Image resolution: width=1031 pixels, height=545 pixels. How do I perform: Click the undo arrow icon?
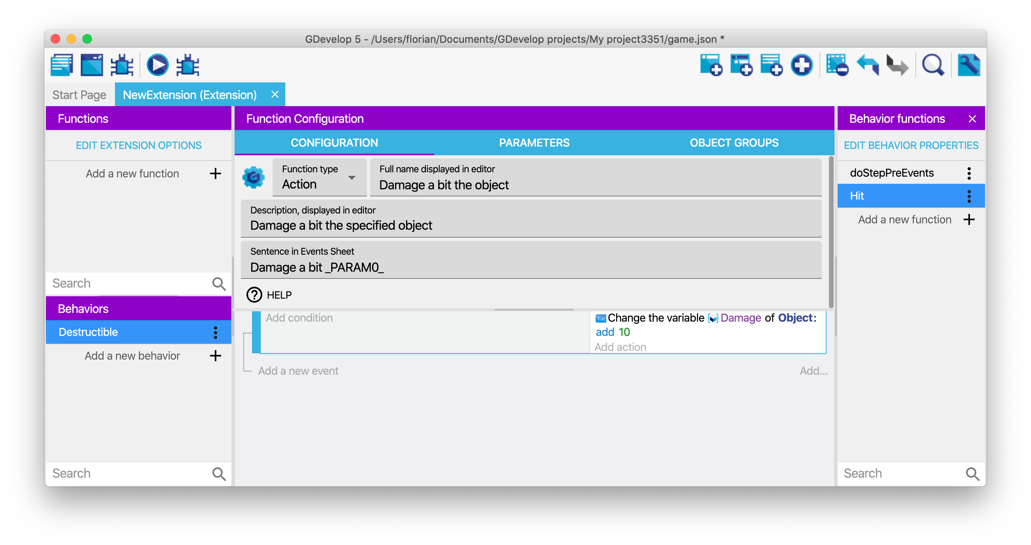click(x=867, y=65)
